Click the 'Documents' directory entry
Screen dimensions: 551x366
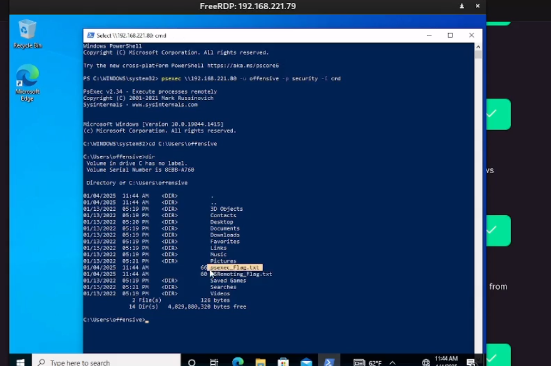(225, 228)
